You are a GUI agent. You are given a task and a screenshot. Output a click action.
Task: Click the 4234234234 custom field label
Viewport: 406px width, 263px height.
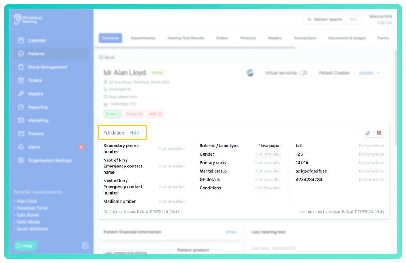(309, 179)
